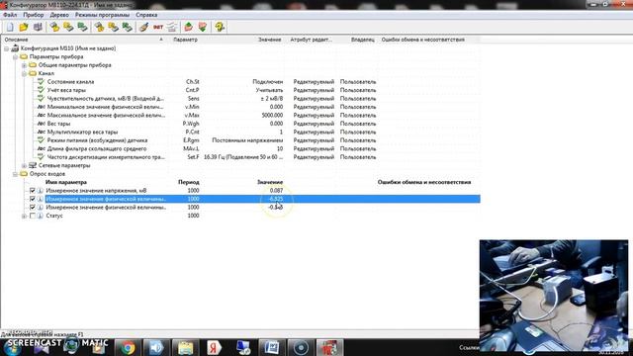Click the 0.087 measured voltage value

276,191
